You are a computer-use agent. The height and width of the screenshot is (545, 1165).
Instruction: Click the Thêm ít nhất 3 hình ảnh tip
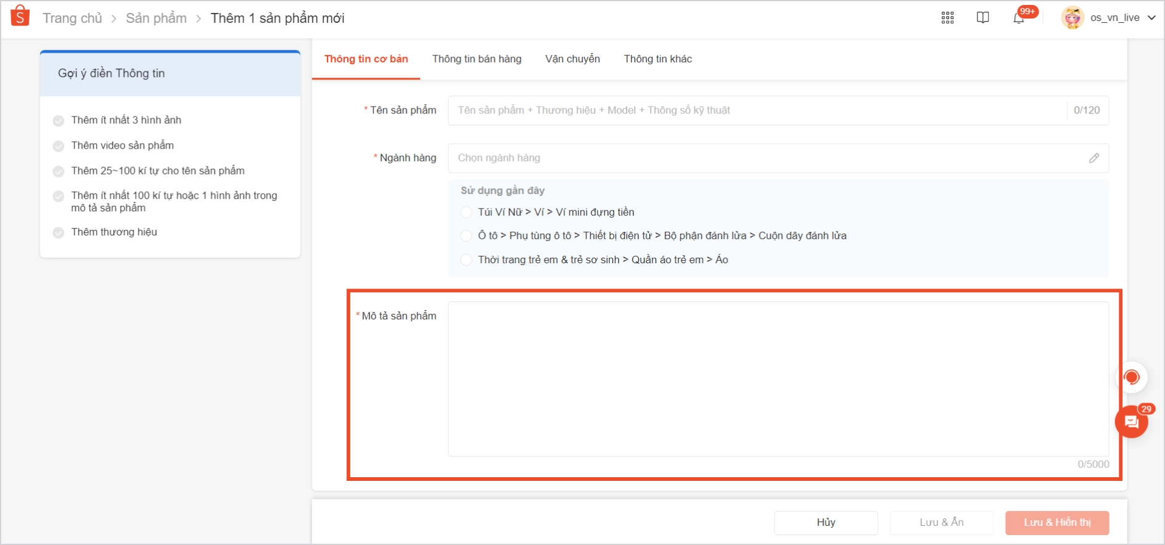[x=126, y=120]
